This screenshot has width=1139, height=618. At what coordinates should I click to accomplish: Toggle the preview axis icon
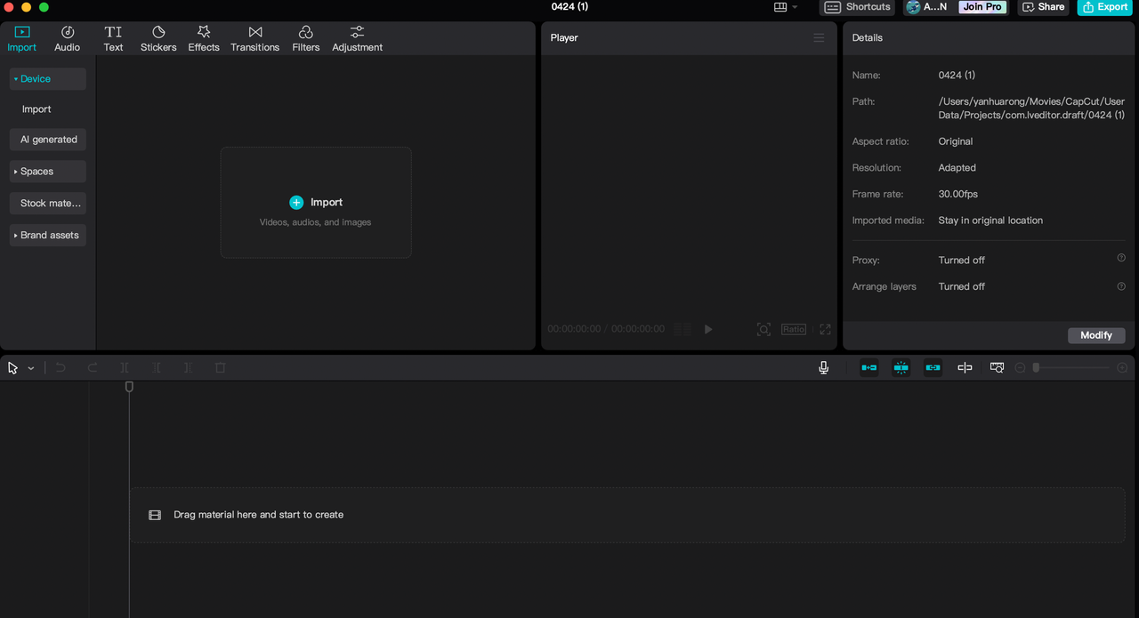point(965,367)
